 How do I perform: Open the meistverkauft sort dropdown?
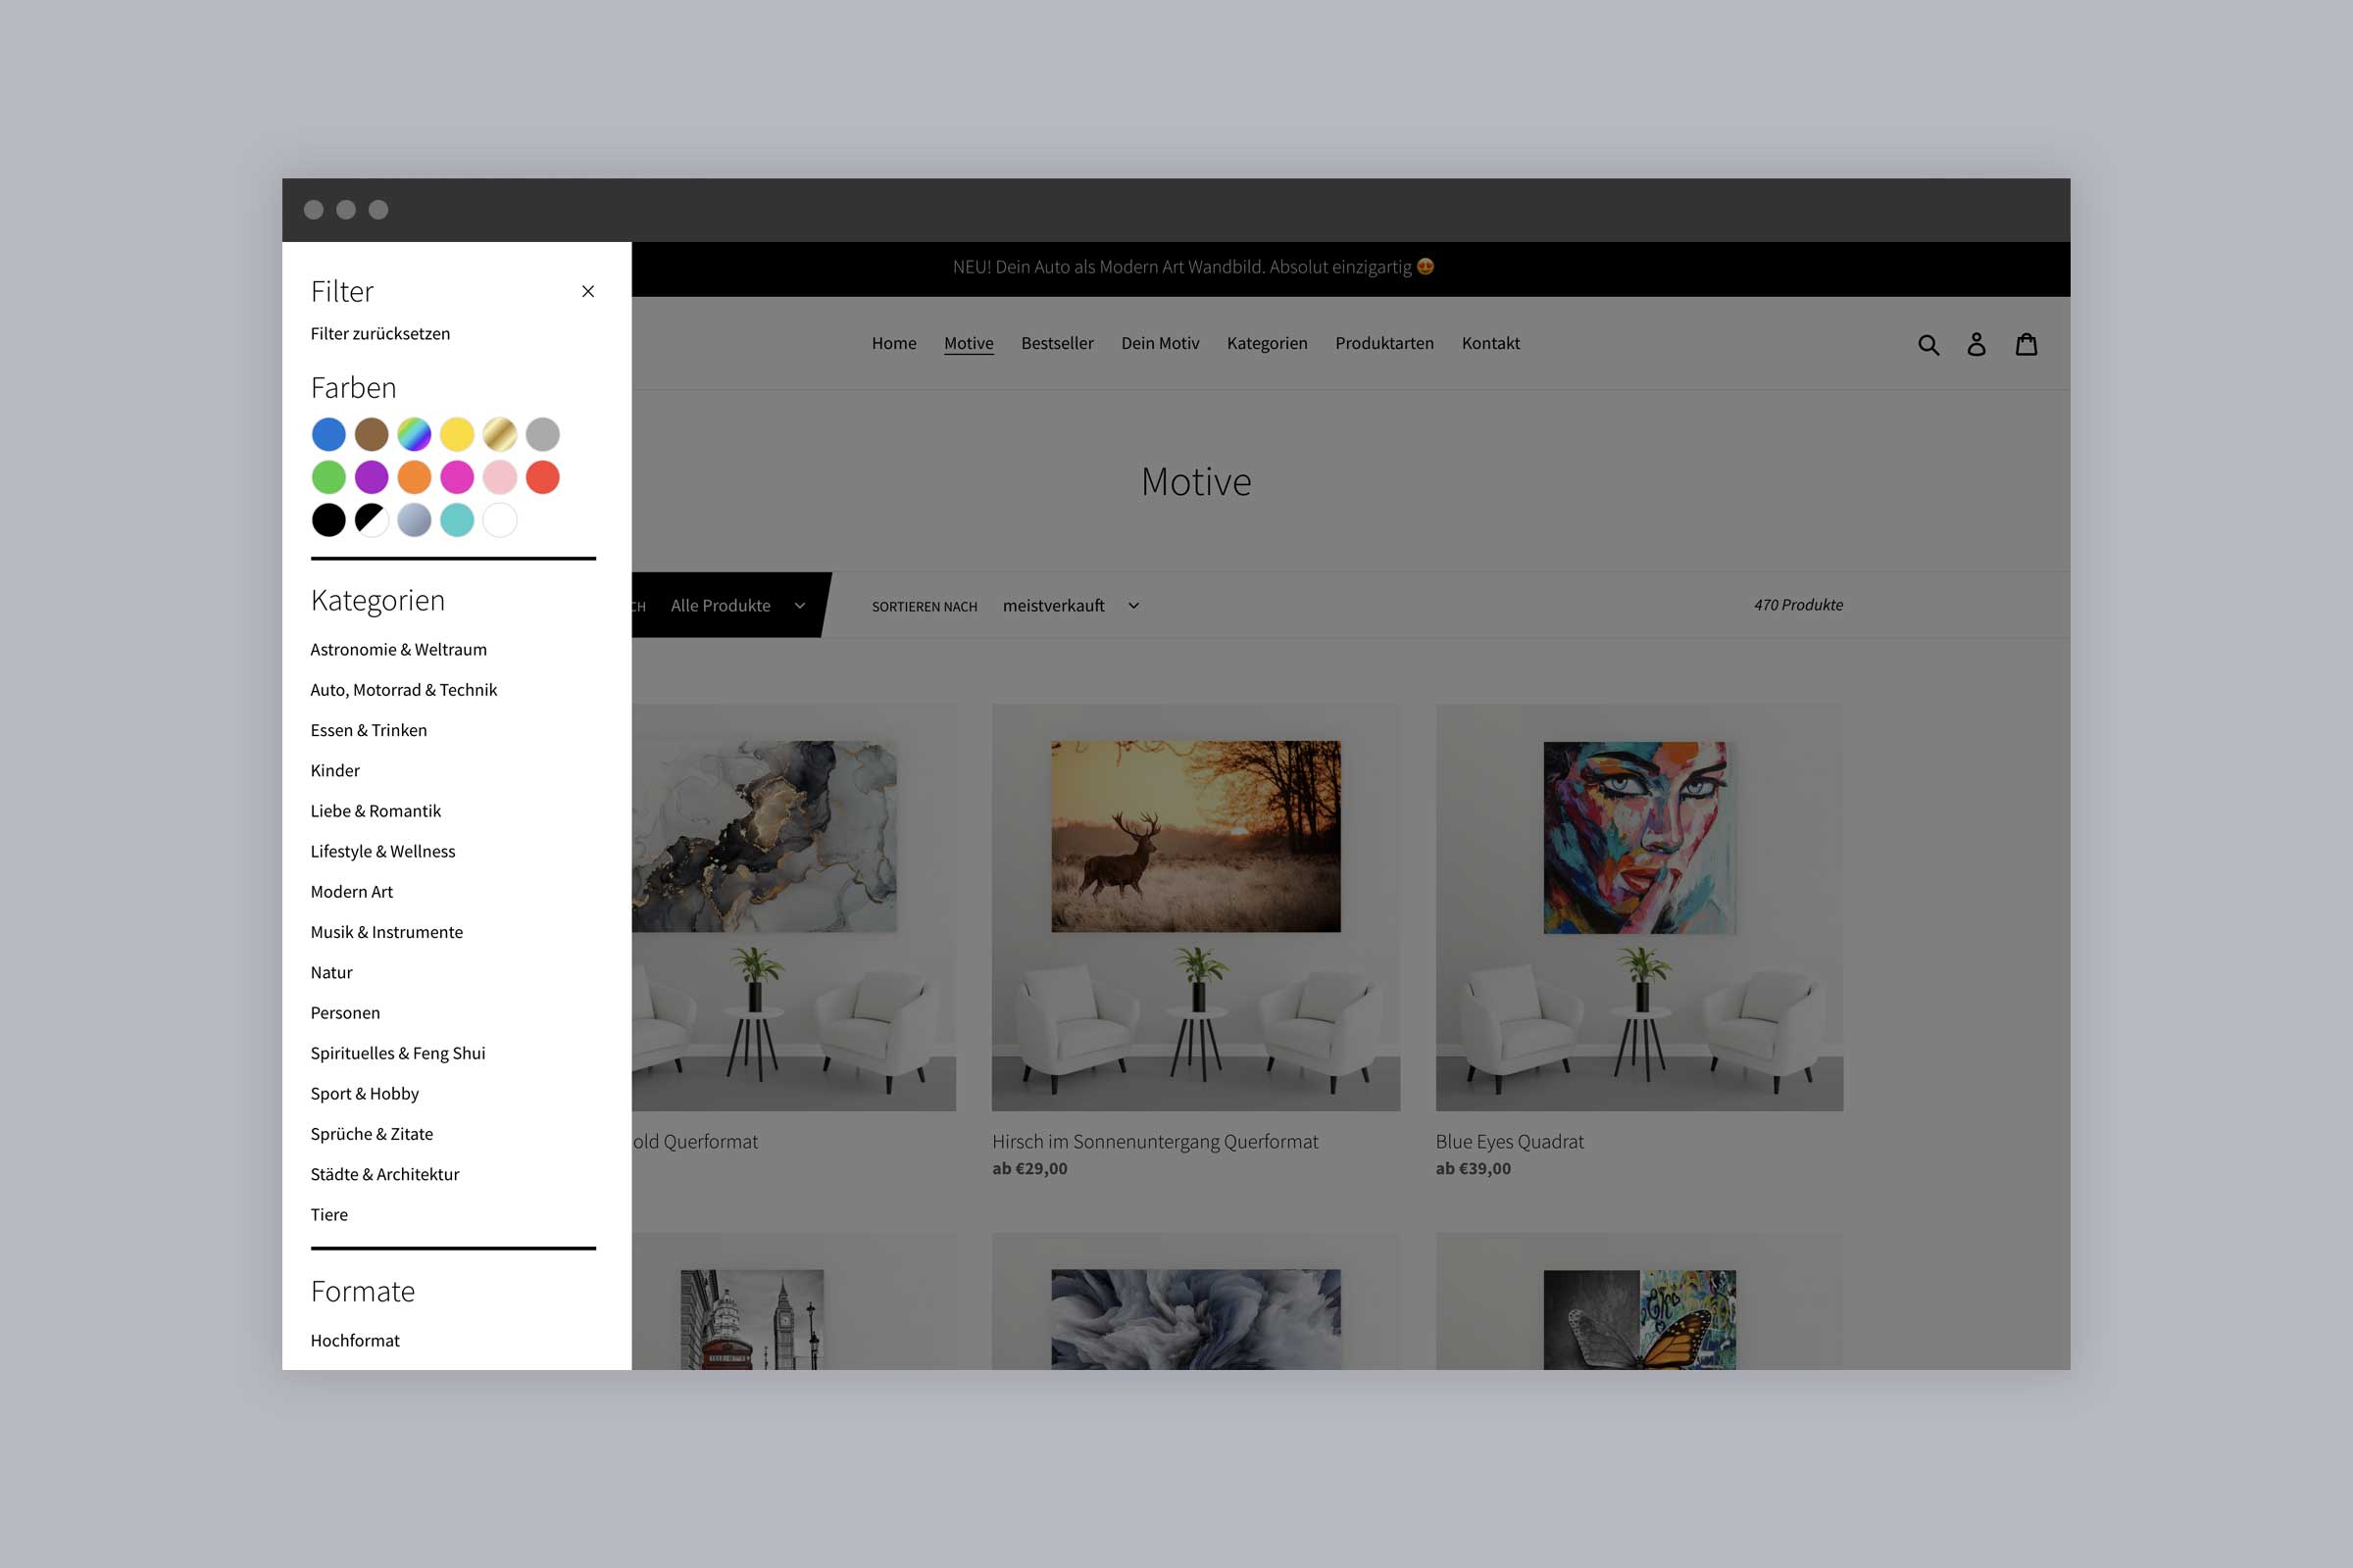click(1070, 605)
